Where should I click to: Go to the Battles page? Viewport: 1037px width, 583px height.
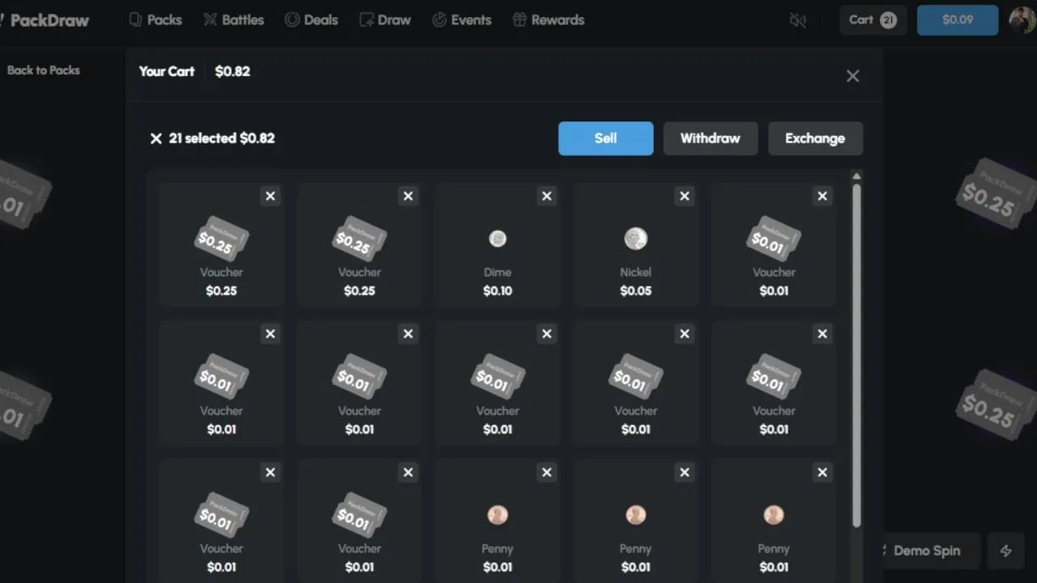point(233,20)
